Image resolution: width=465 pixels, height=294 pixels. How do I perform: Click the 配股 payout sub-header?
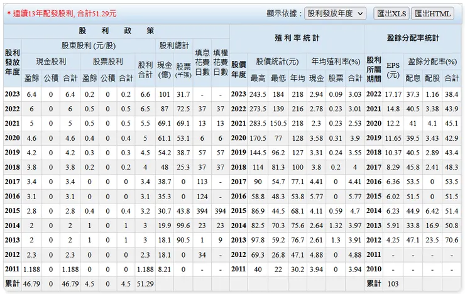(x=432, y=78)
